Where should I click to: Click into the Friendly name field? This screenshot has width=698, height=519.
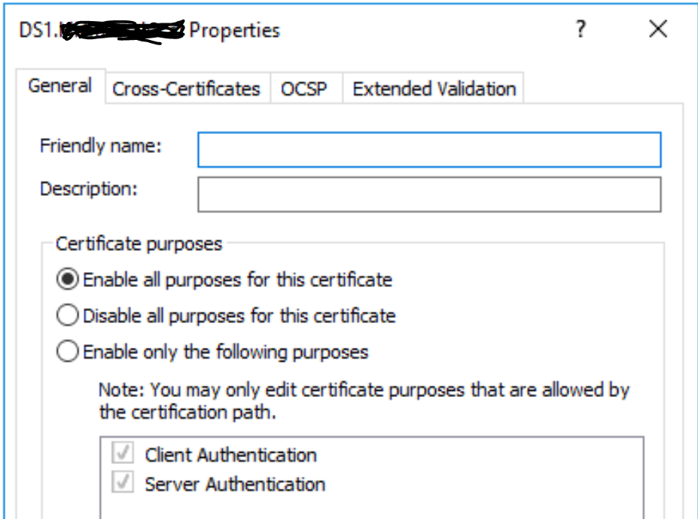coord(428,150)
